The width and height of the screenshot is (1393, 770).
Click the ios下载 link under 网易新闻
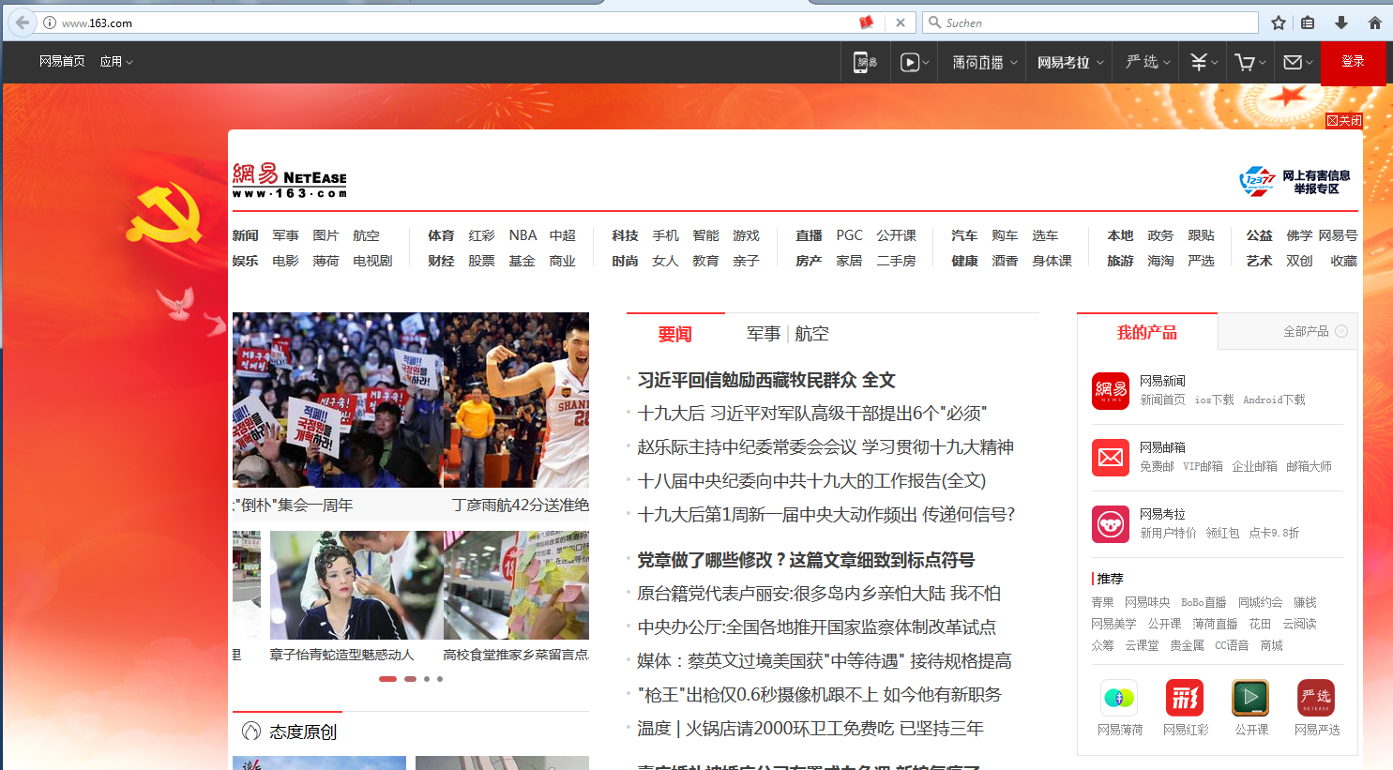coord(1214,400)
